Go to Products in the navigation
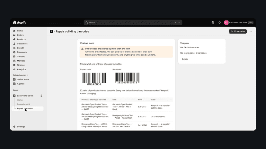 (x=21, y=39)
